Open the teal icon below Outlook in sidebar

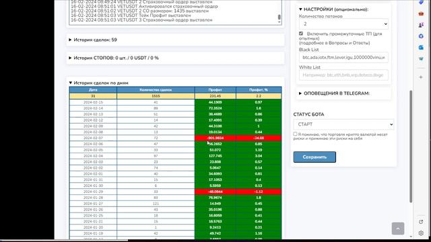click(421, 58)
